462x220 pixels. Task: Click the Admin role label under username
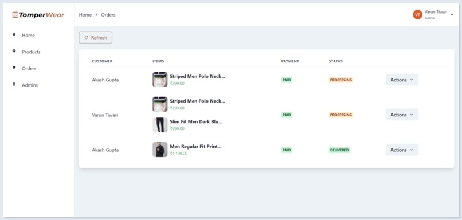tap(430, 18)
